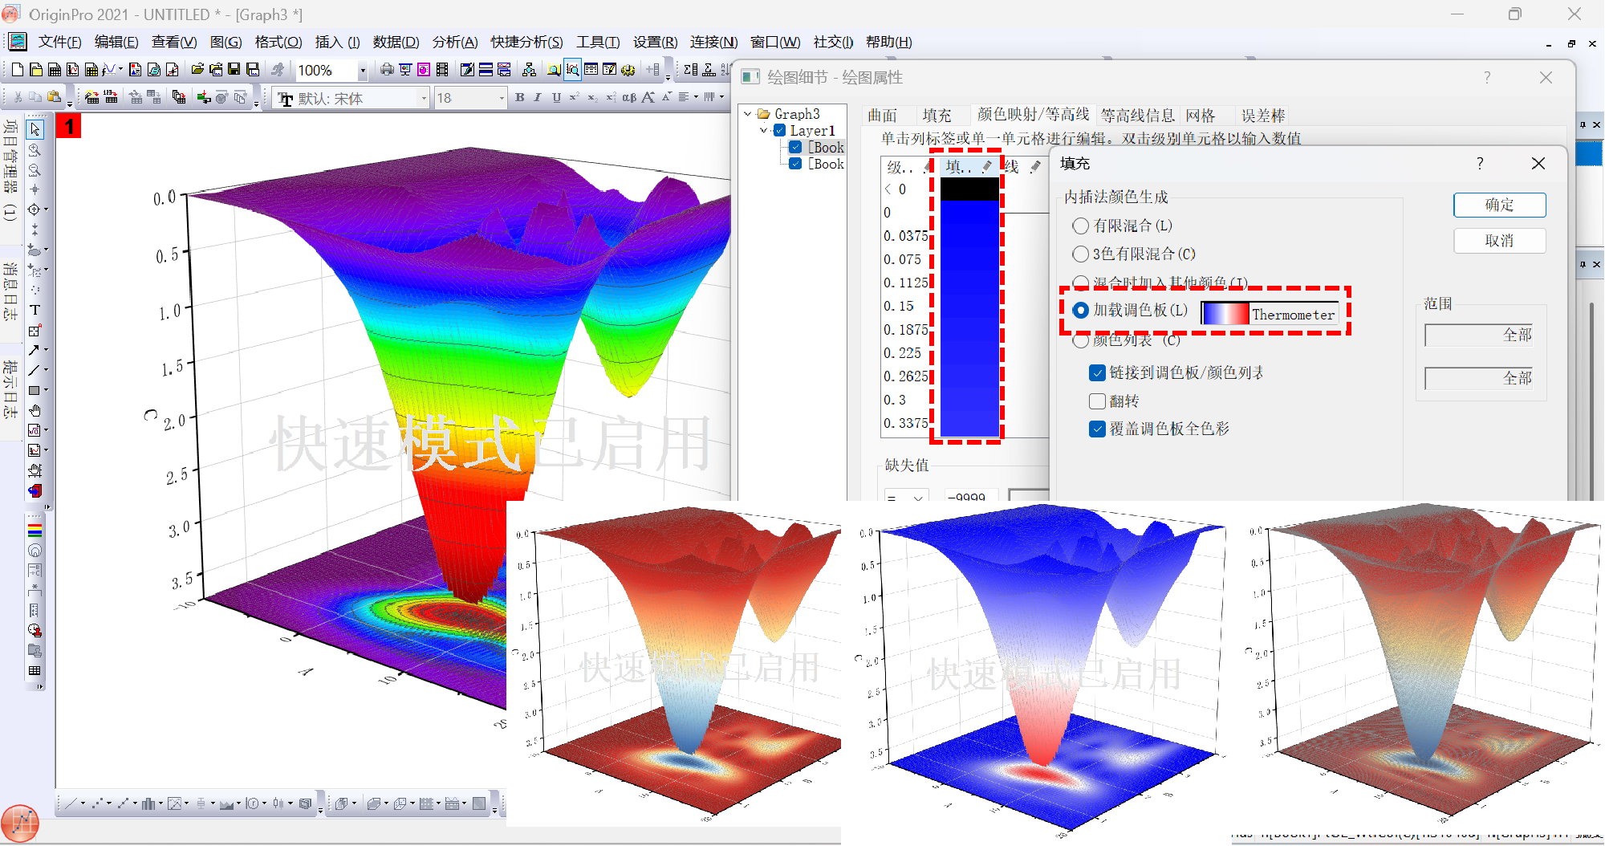1605x846 pixels.
Task: Select the pointer tool in the tools sidebar
Action: click(35, 129)
